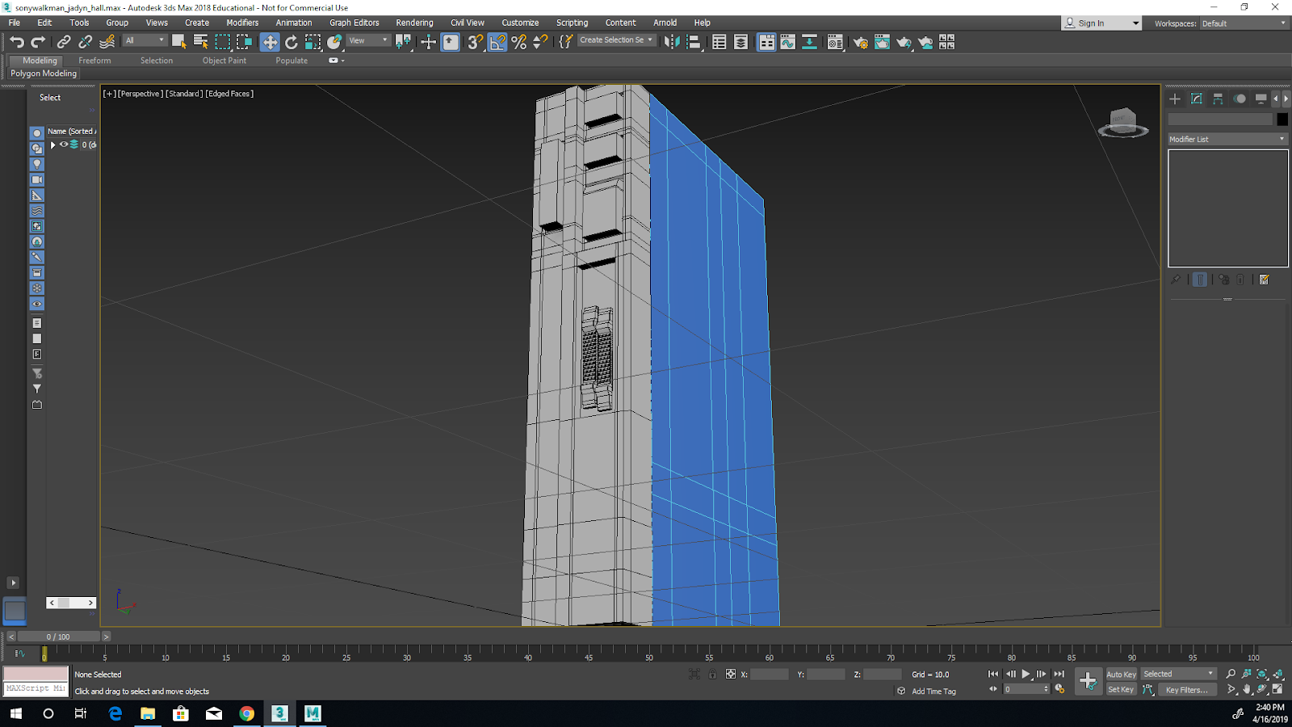Open the Reference Coordinate System dropdown
This screenshot has height=727, width=1292.
[x=367, y=40]
